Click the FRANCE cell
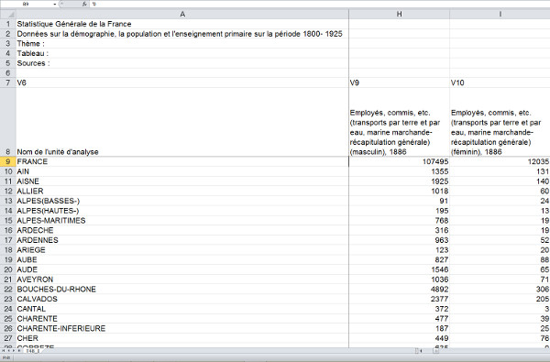The image size is (550, 362). [182, 161]
